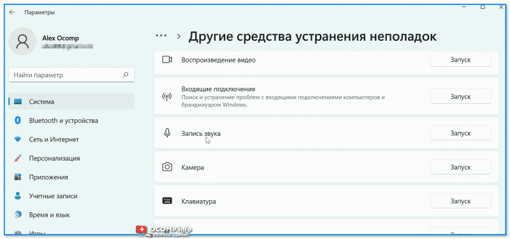Screen dimensions: 510x239
Task: Open the breadcrumb three-dots menu
Action: (161, 36)
